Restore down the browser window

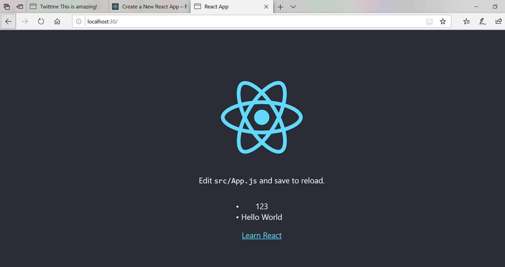(x=495, y=7)
